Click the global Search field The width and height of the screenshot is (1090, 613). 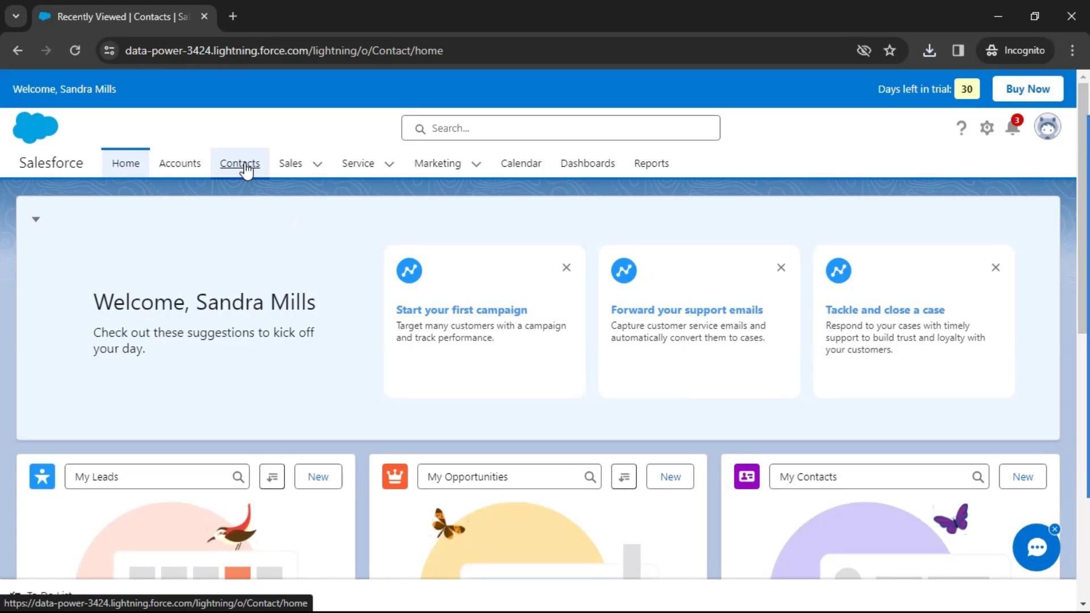click(x=560, y=128)
